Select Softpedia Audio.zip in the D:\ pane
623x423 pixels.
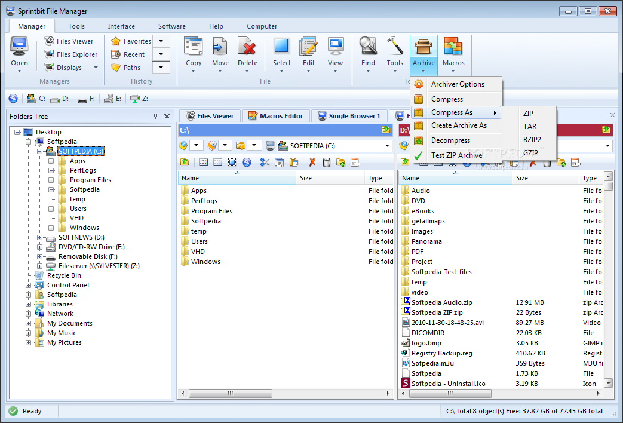click(x=441, y=302)
